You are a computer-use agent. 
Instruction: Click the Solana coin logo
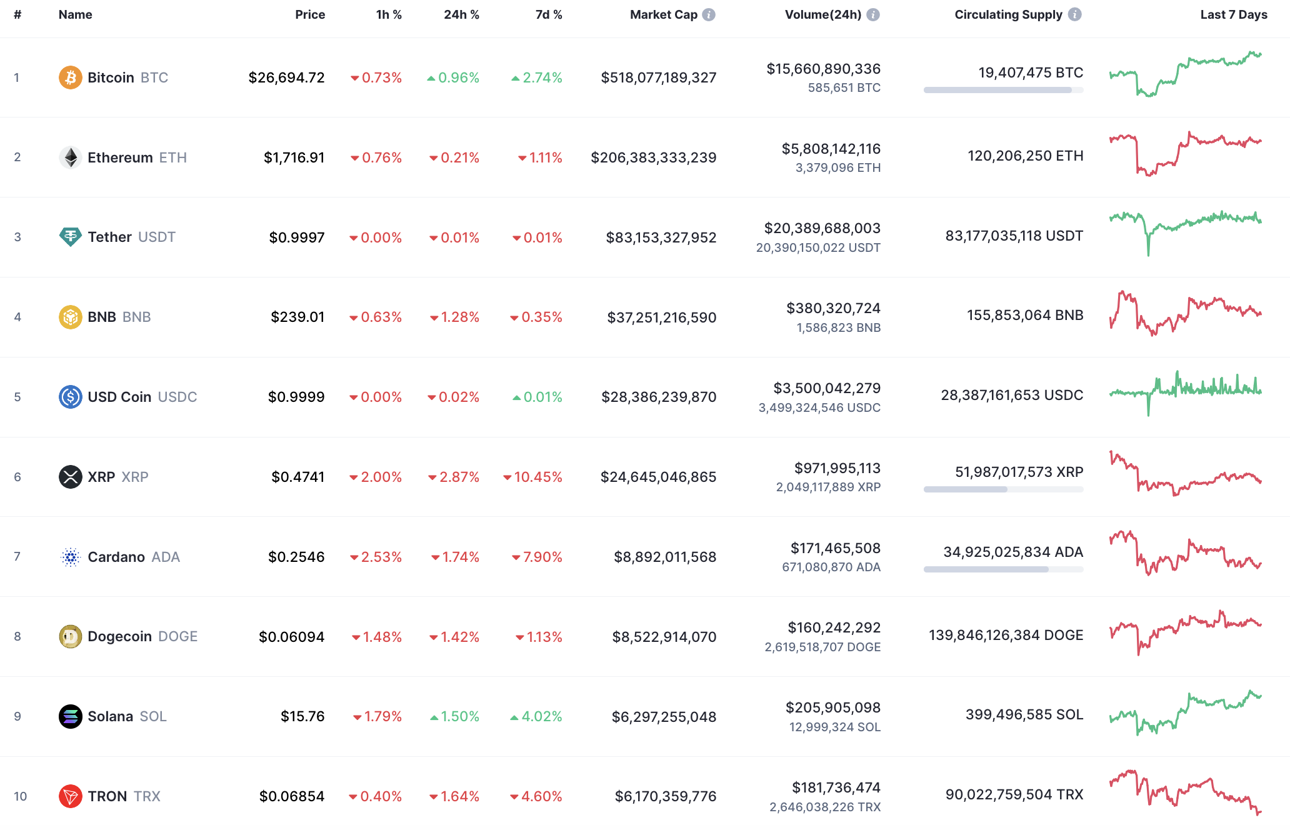[x=71, y=716]
